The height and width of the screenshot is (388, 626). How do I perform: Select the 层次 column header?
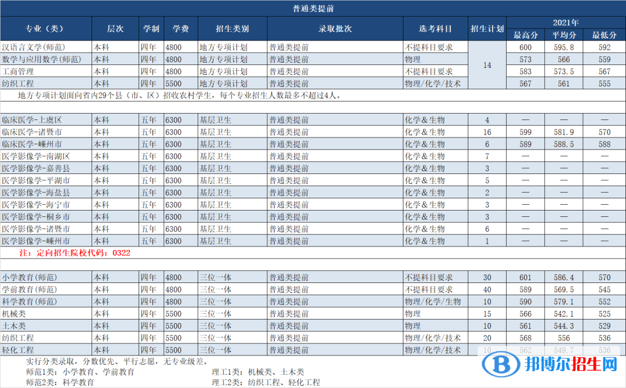tap(115, 29)
